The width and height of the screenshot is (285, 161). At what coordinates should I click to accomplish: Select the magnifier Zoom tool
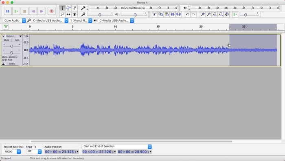62,14
